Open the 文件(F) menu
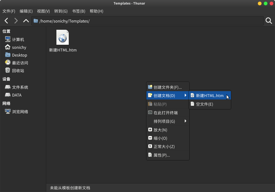 tap(9, 11)
